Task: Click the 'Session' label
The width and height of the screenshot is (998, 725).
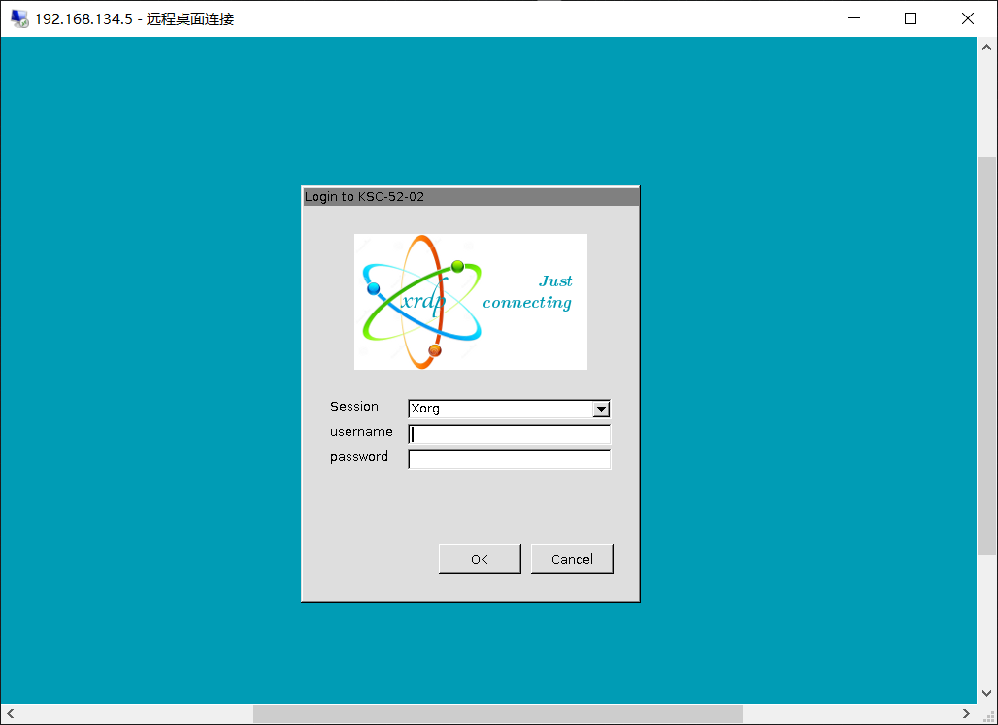Action: coord(354,406)
